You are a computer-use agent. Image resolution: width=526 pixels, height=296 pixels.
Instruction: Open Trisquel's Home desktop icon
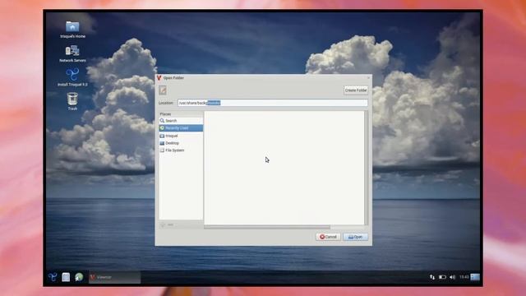[72, 30]
